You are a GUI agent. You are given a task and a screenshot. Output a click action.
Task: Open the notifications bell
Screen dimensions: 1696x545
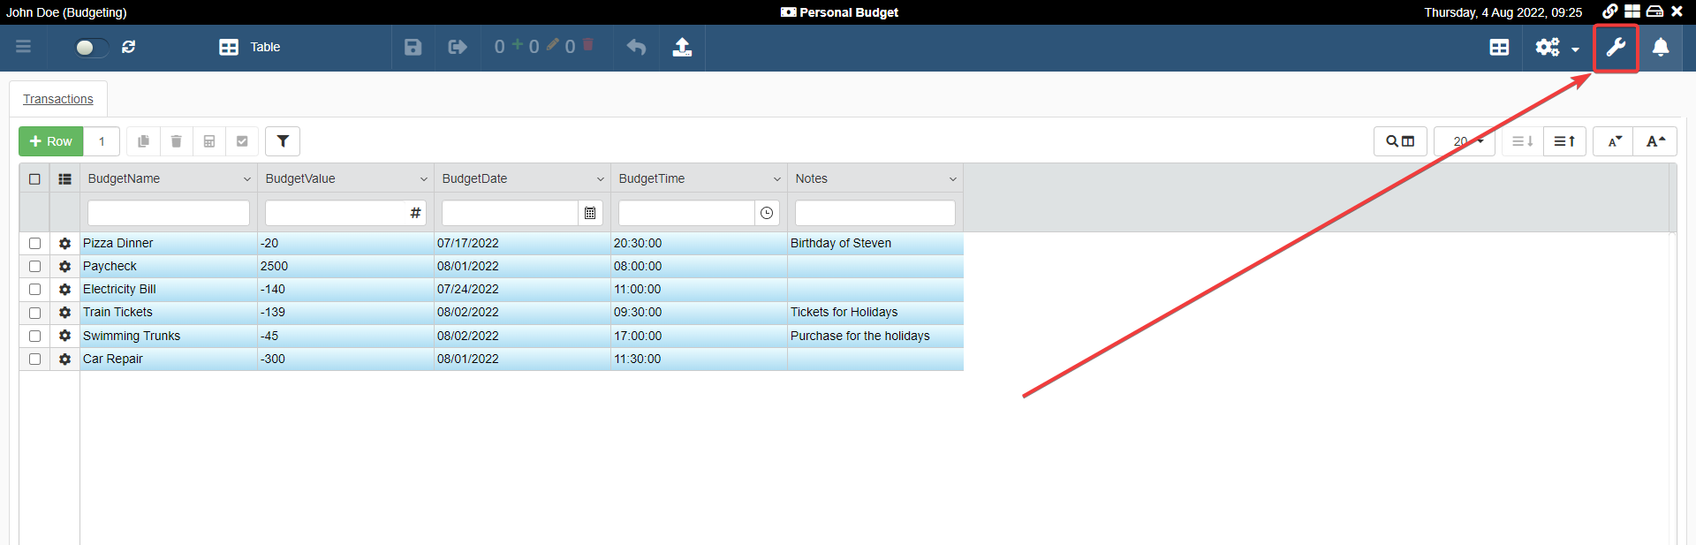point(1661,48)
